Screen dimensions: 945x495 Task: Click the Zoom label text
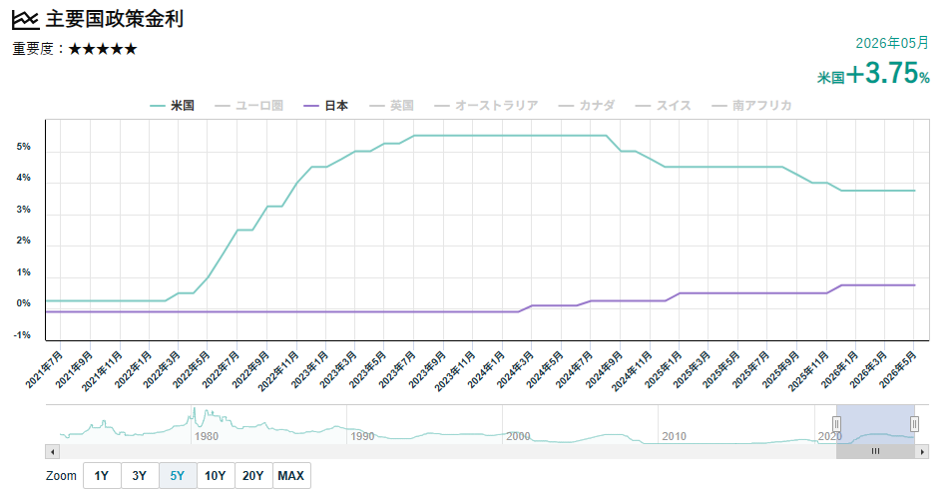click(62, 476)
